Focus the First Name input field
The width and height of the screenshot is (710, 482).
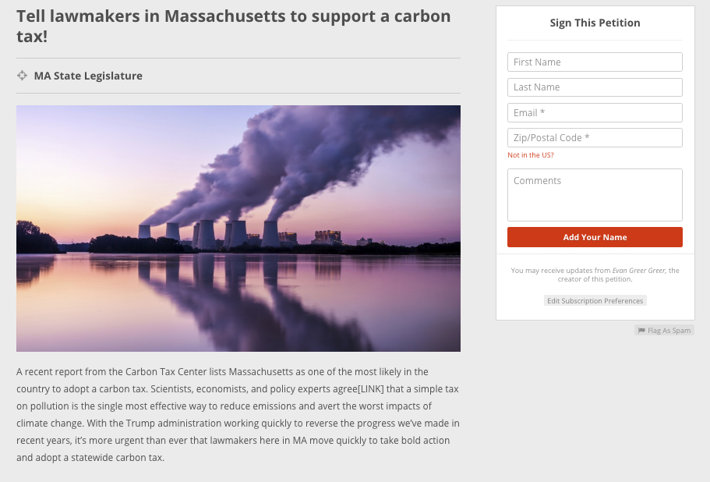click(595, 62)
